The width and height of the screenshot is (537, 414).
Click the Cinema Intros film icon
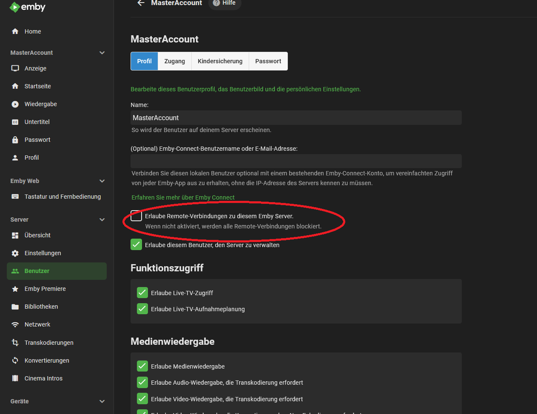[x=15, y=378]
